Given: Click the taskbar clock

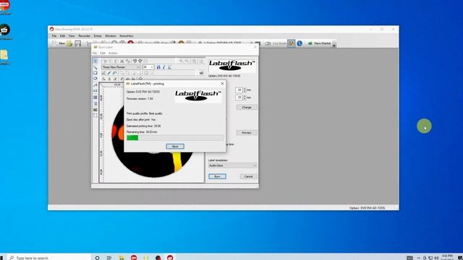Looking at the screenshot, I should click(x=447, y=257).
